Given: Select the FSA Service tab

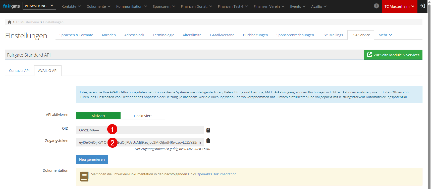Looking at the screenshot, I should click(361, 35).
